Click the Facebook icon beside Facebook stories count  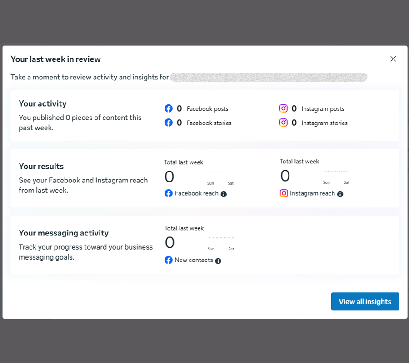168,123
